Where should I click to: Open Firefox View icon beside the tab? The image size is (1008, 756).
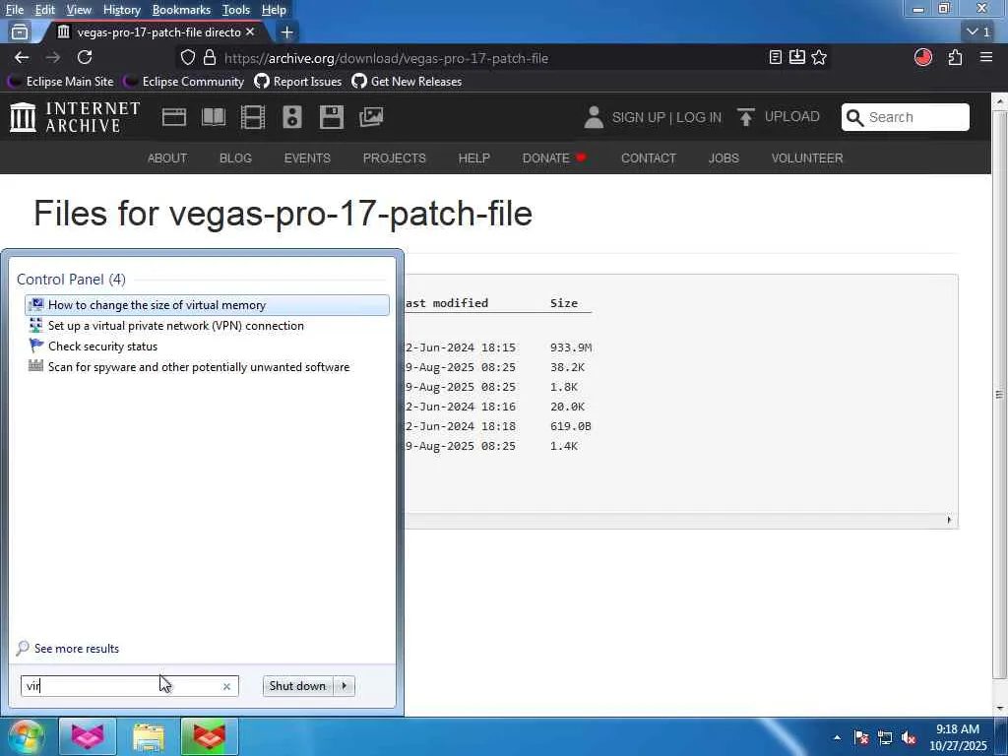click(20, 31)
